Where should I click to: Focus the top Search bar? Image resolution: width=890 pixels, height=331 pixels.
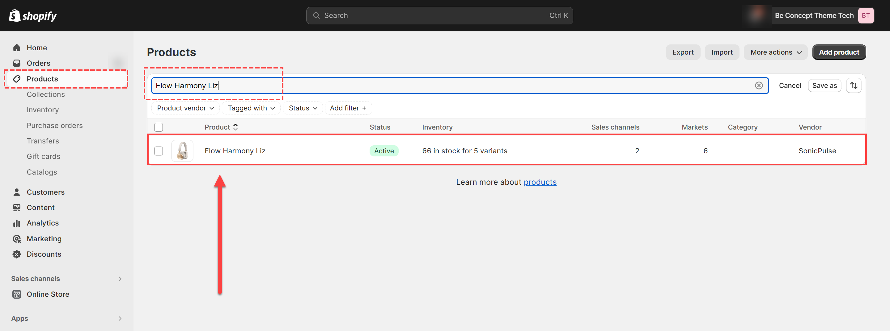[439, 15]
